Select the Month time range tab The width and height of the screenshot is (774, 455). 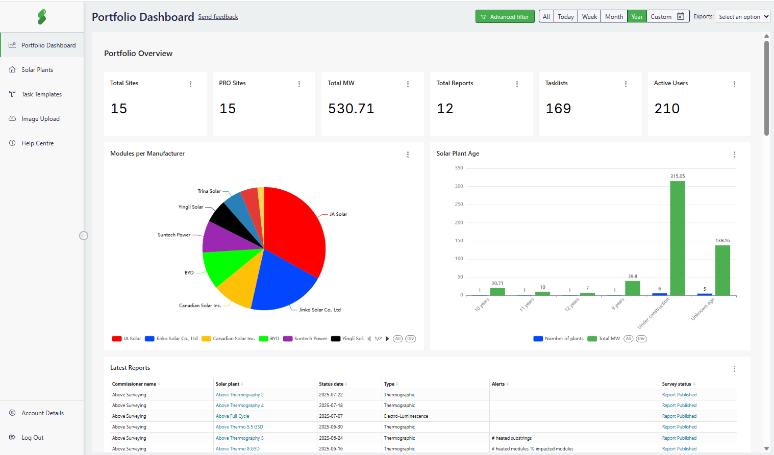click(614, 17)
